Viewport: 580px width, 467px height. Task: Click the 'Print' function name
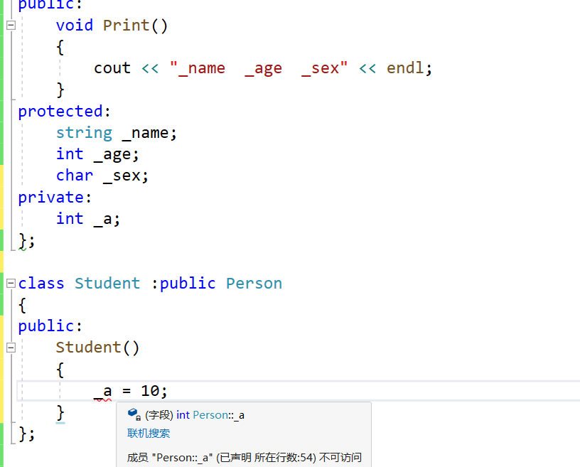pyautogui.click(x=126, y=26)
